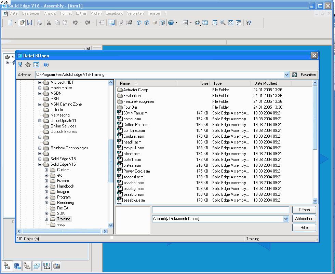The width and height of the screenshot is (335, 274).
Task: Click the view details grid icon in dialog
Action: [x=36, y=65]
